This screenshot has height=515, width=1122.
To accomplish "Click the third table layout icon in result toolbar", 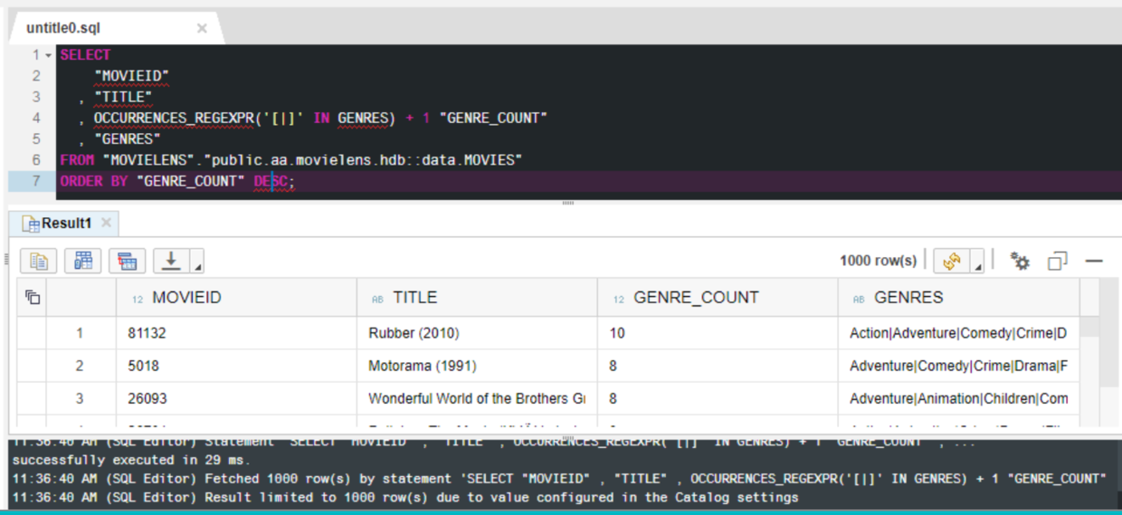I will click(x=128, y=262).
